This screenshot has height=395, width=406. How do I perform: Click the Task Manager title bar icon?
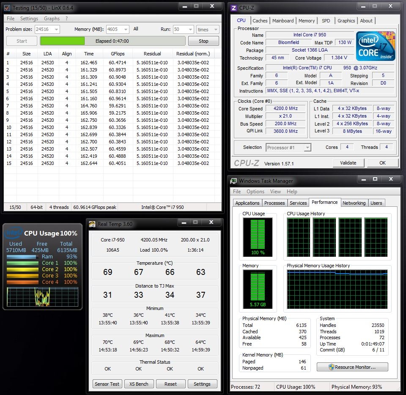pos(233,181)
